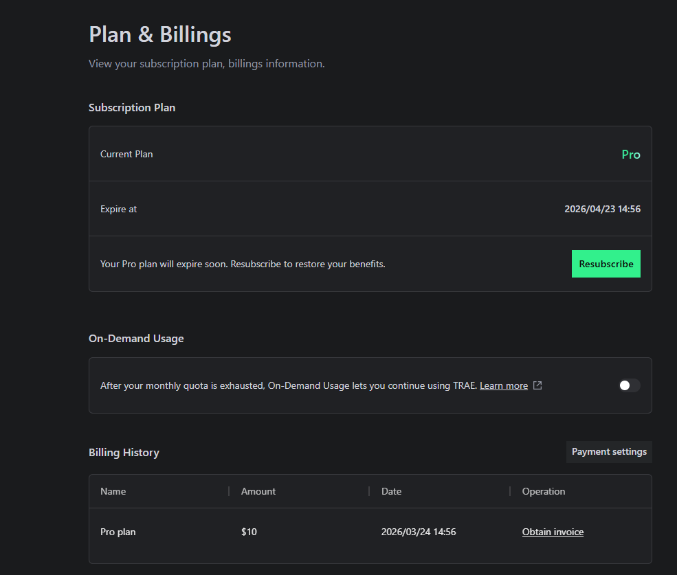The image size is (677, 575).
Task: Enable the On-Demand Usage toggle
Action: click(x=629, y=385)
